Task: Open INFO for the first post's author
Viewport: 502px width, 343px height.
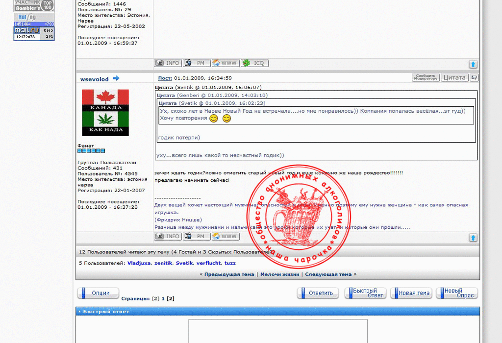Action: (x=168, y=63)
